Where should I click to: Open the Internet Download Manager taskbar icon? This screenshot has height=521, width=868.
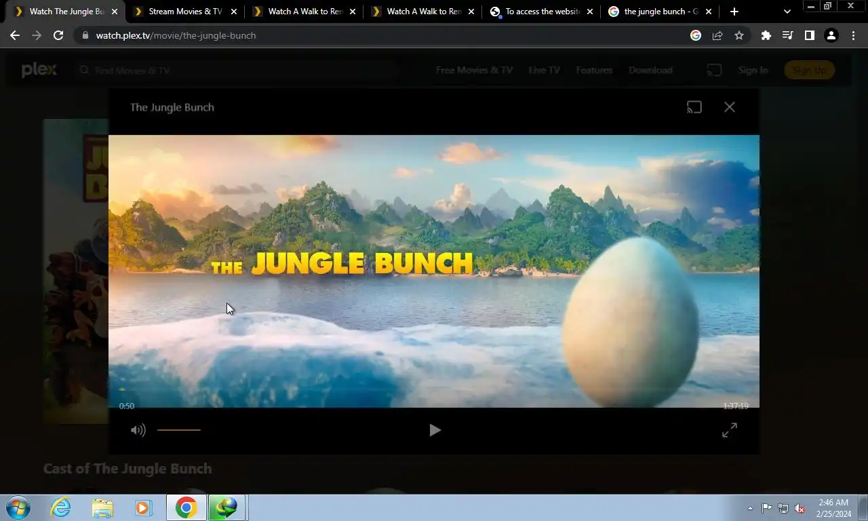[x=226, y=507]
